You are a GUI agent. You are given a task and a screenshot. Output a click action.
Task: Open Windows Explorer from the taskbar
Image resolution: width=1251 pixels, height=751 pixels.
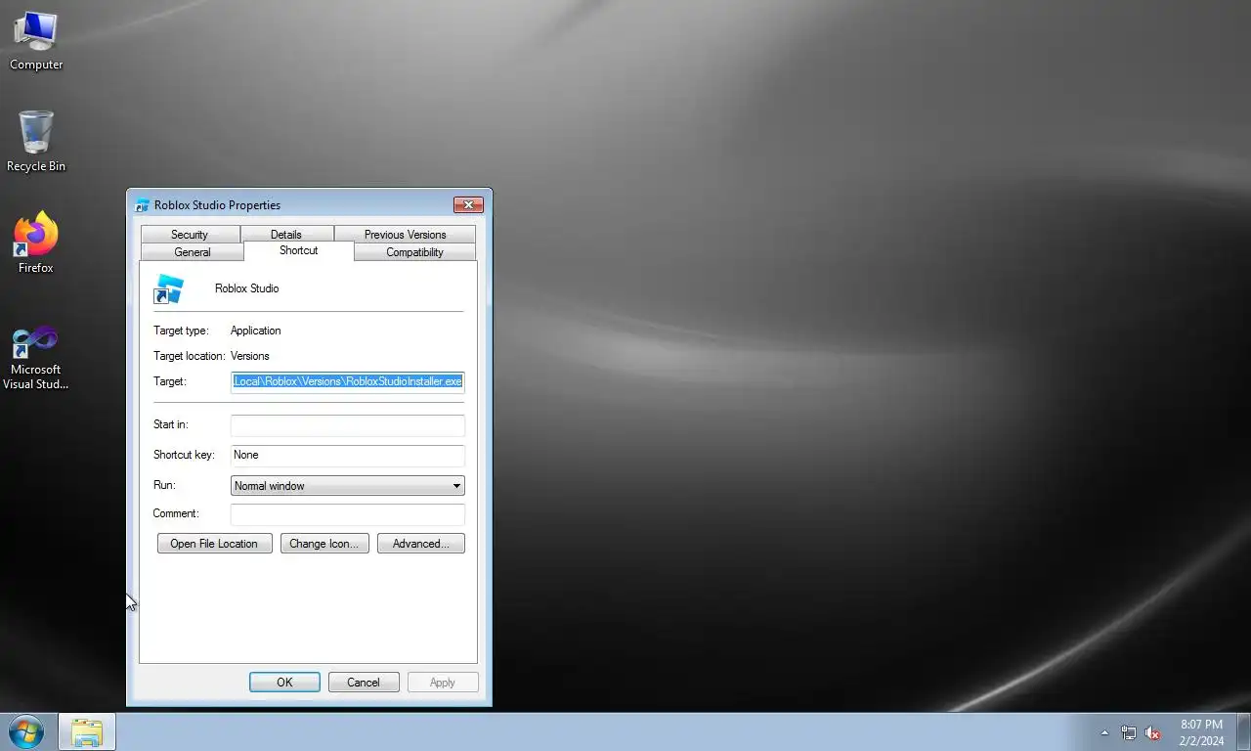87,731
